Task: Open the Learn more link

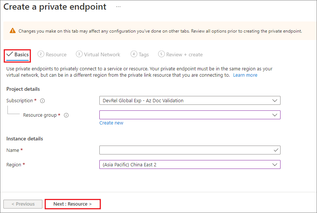Action: pyautogui.click(x=245, y=75)
